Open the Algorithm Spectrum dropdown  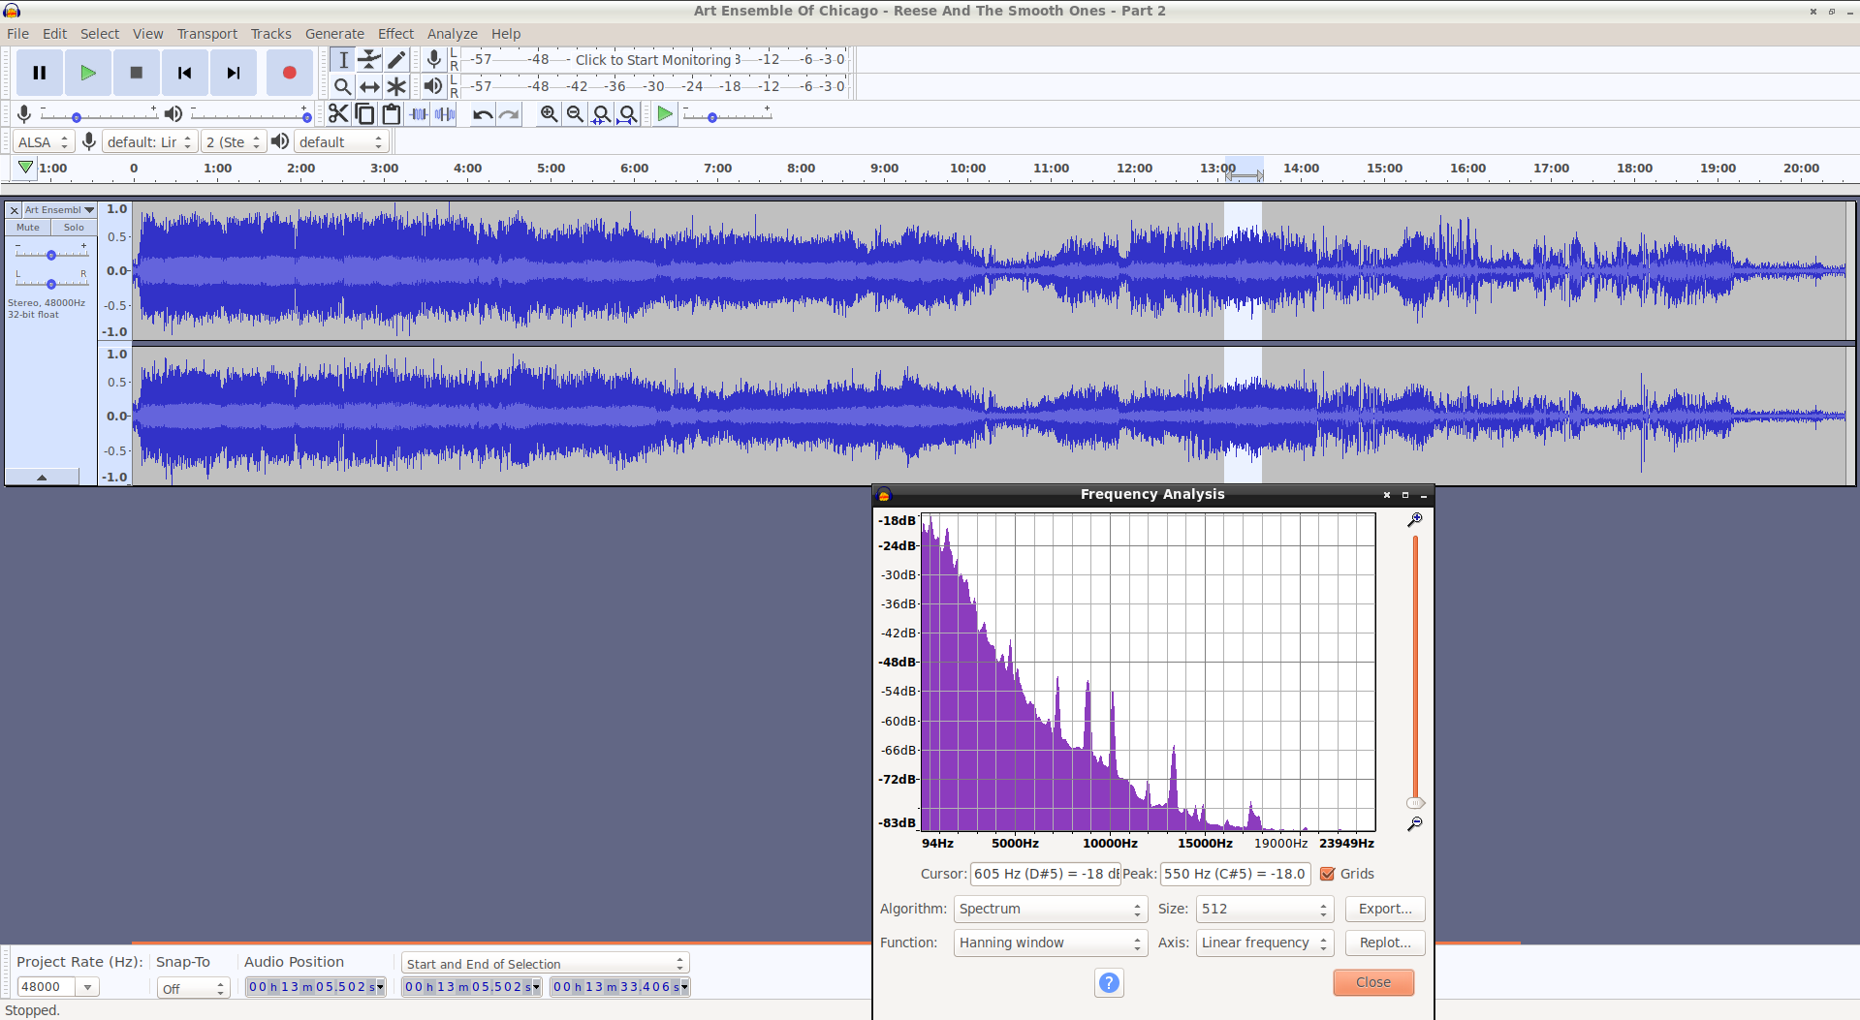tap(1051, 909)
